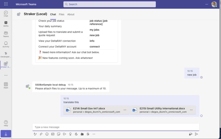221x139 pixels.
Task: Open more options for E215i Small Utility file
Action: tap(191, 110)
